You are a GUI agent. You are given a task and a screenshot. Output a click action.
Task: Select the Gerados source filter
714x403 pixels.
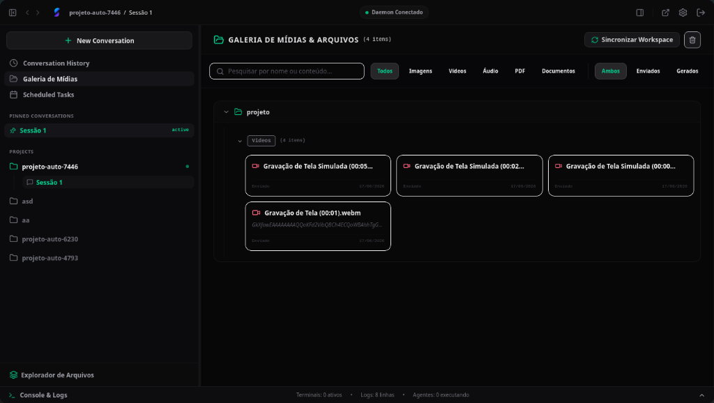(x=687, y=71)
